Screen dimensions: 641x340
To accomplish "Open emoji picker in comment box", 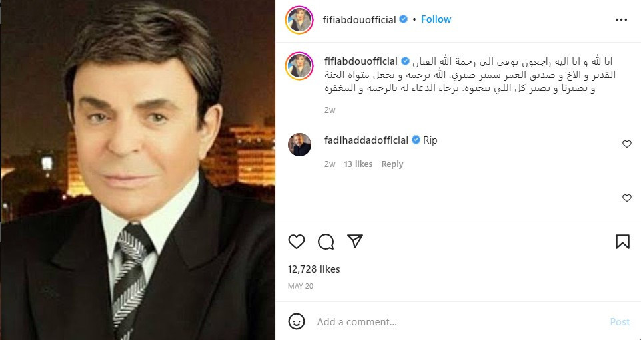I will pos(297,321).
